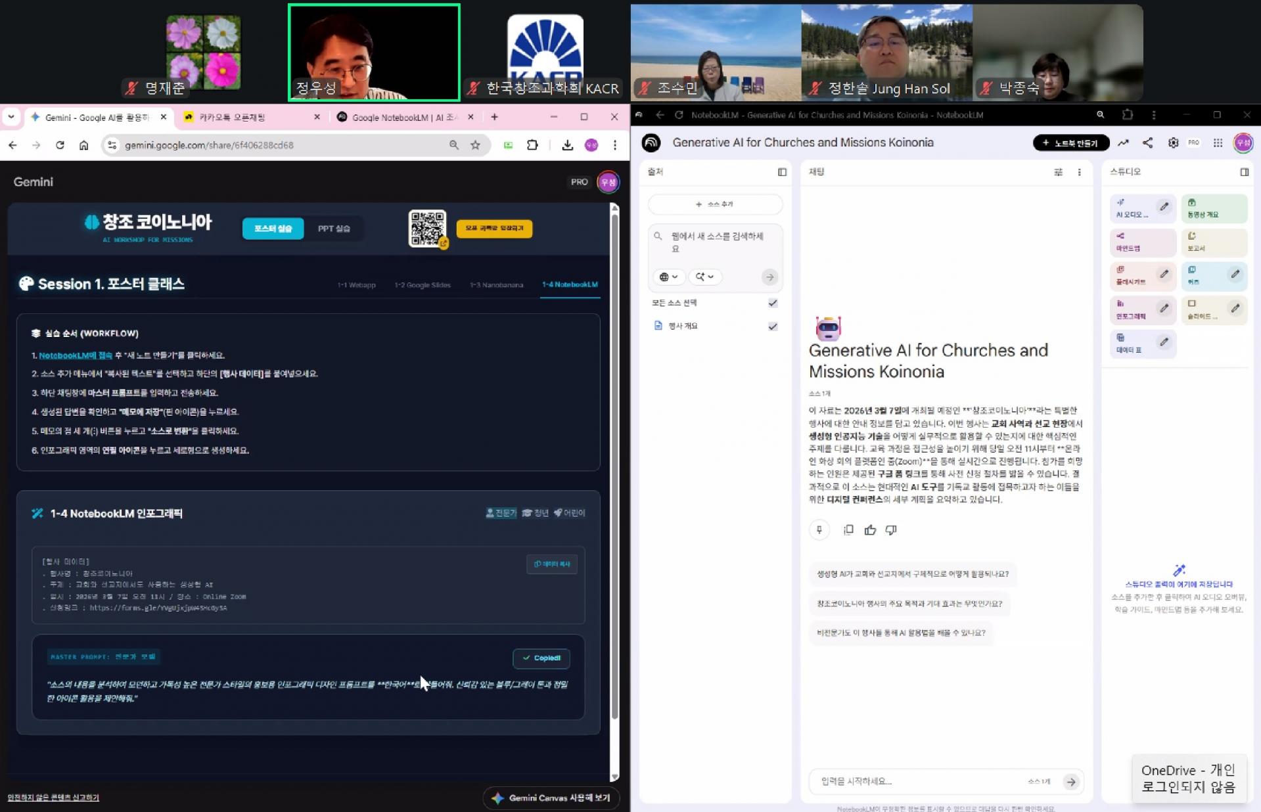The width and height of the screenshot is (1261, 812).
Task: Click the 안전하지 않은 콘텐츠 신고하기 link
Action: tap(53, 798)
